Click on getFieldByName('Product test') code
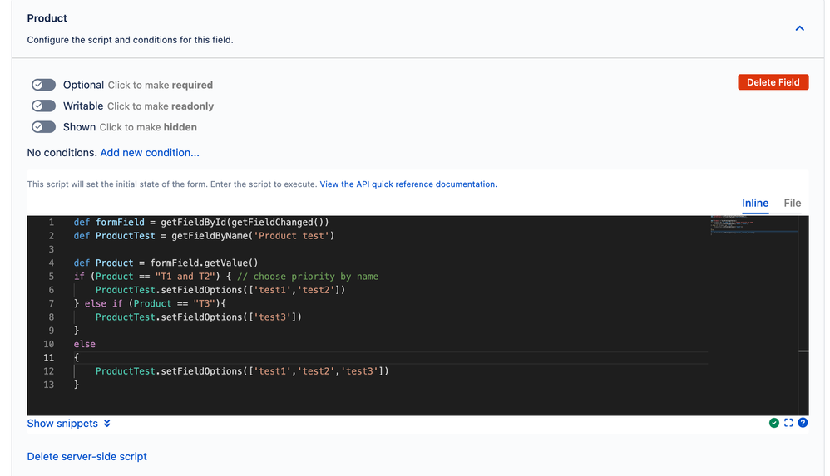Screen dimensions: 830x476 [253, 236]
